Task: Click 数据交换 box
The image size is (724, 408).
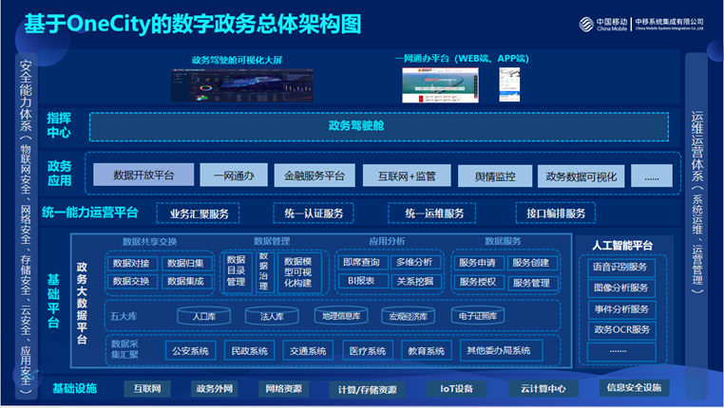Action: coord(132,281)
